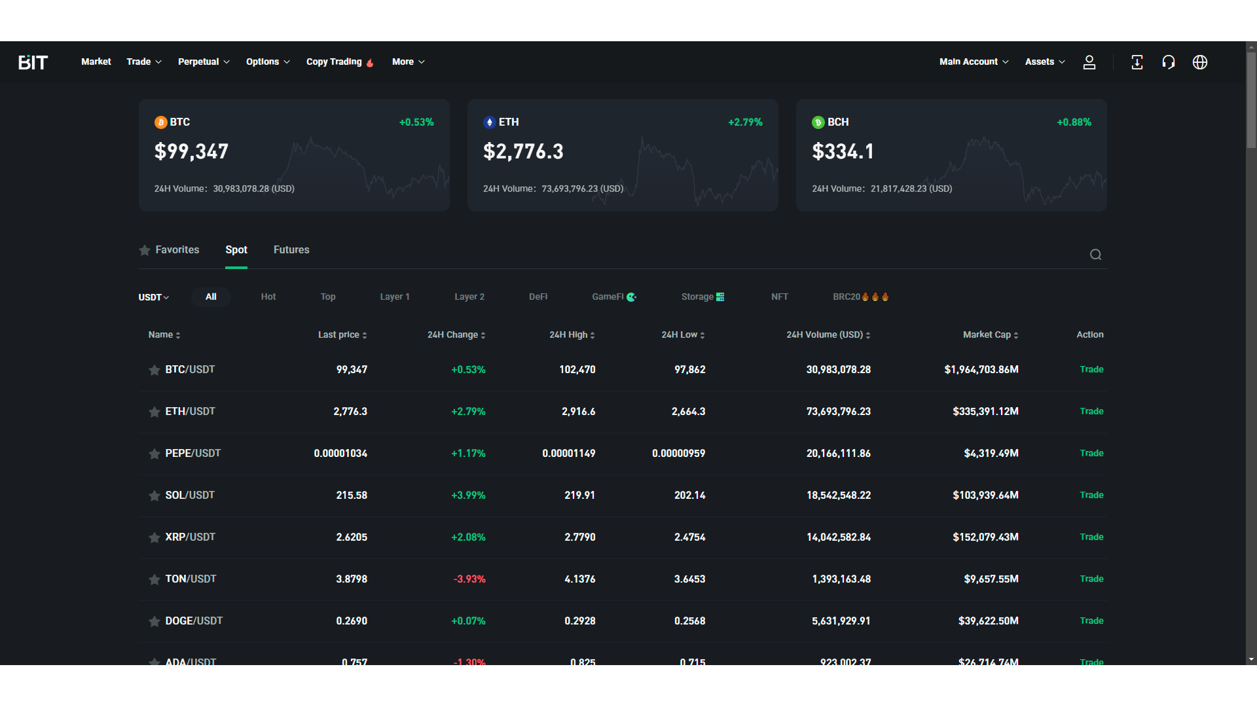Select the Layer 2 category filter
The image size is (1257, 707).
[x=469, y=297]
